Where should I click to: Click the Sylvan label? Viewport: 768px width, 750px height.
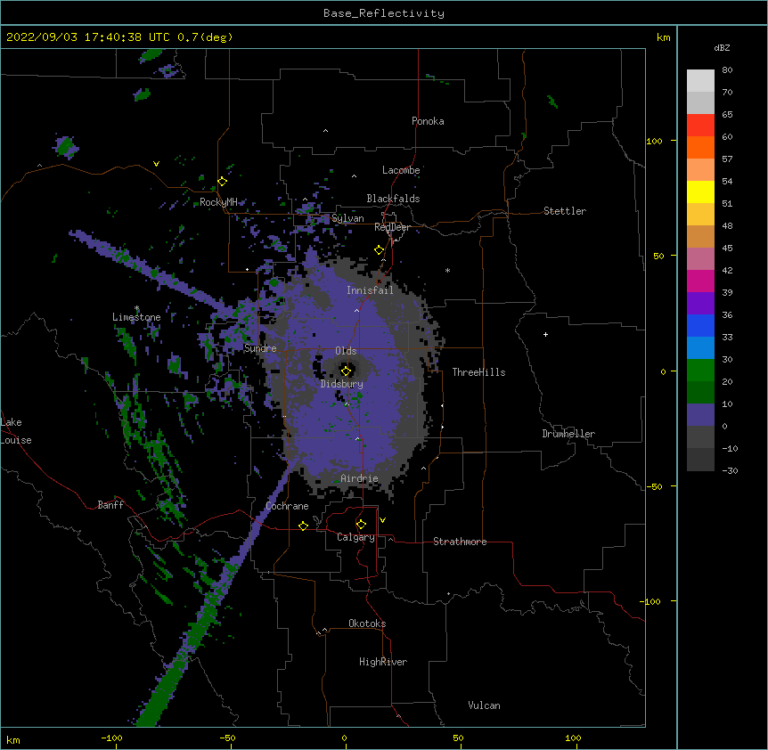pos(347,218)
